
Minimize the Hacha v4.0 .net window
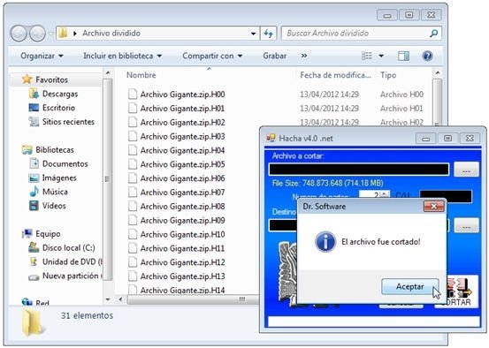426,139
